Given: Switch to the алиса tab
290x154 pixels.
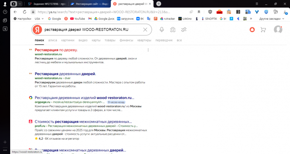Looking at the screenshot, I should point(52,40).
